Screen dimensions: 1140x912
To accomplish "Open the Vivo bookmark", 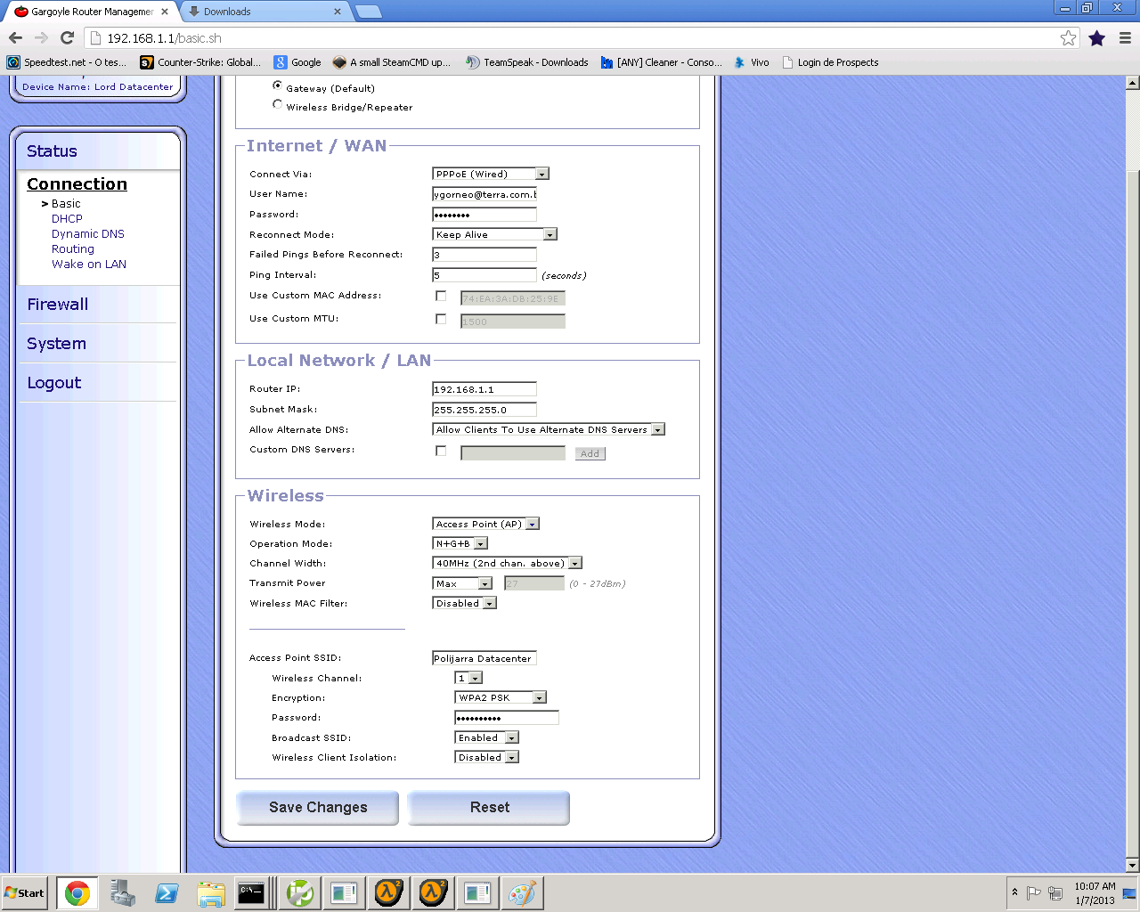I will tap(751, 62).
